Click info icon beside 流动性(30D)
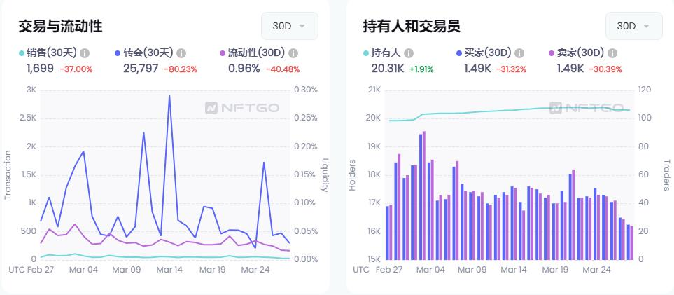Image resolution: width=674 pixels, height=295 pixels. pyautogui.click(x=293, y=53)
